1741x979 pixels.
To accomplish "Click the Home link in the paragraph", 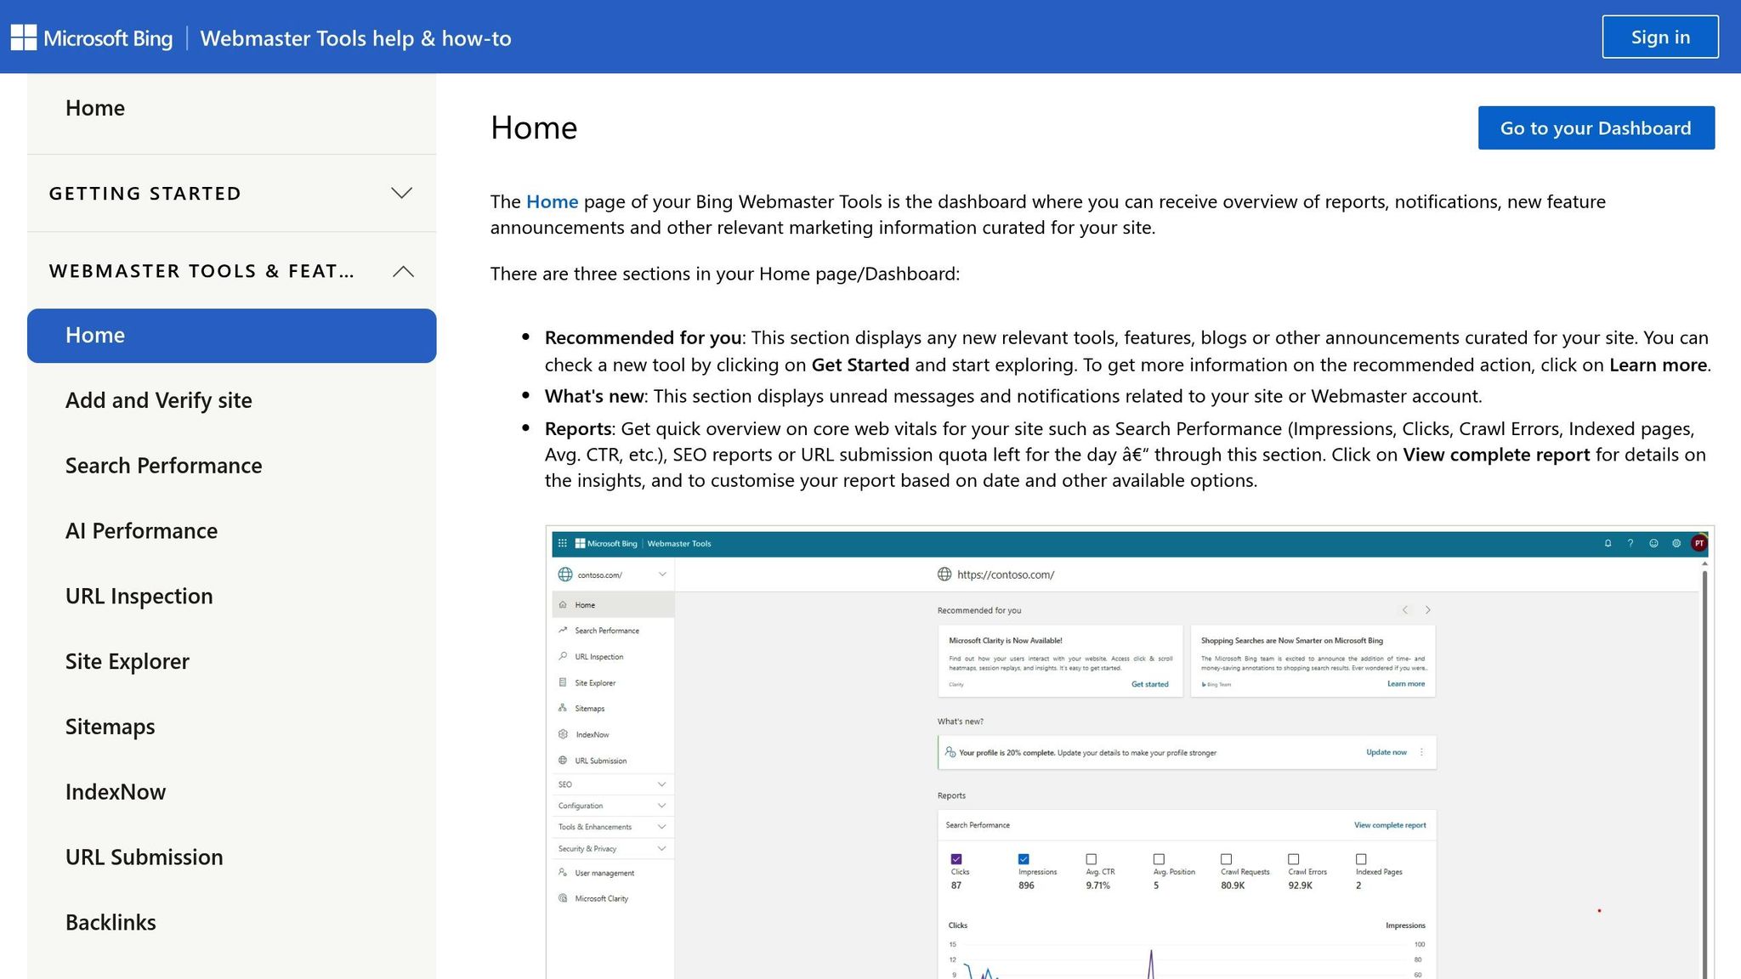I will click(552, 202).
